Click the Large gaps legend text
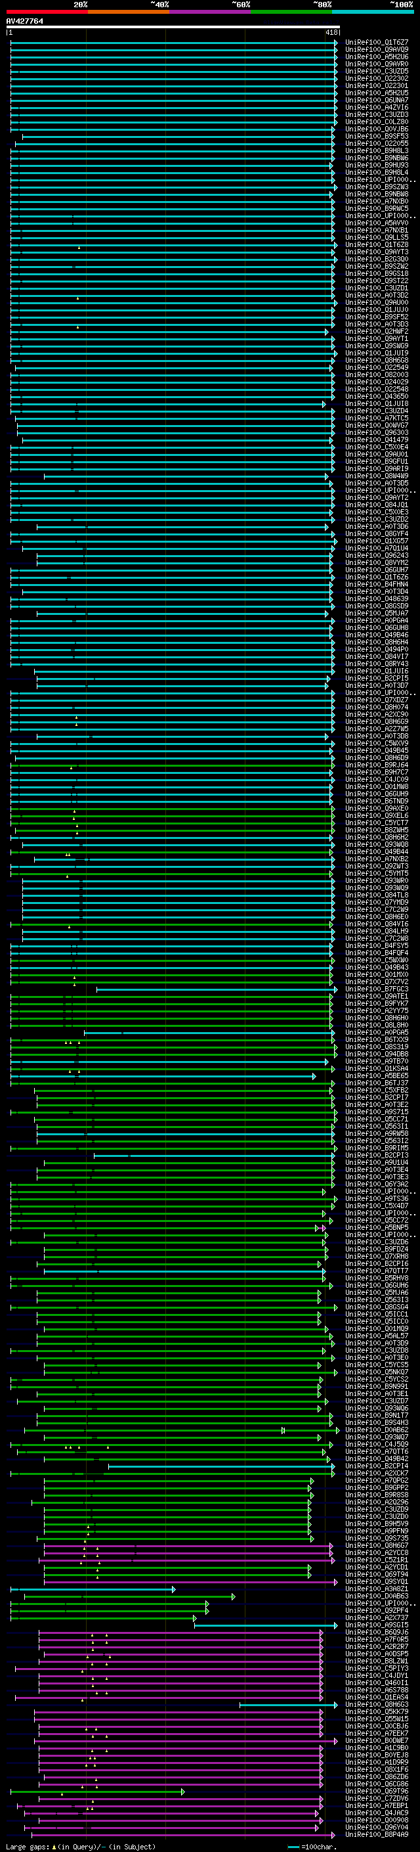 click(81, 1846)
